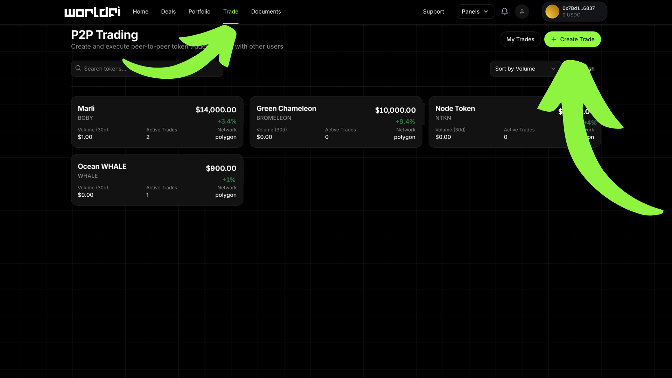Open the Portfolio tab
The width and height of the screenshot is (672, 378).
tap(199, 12)
